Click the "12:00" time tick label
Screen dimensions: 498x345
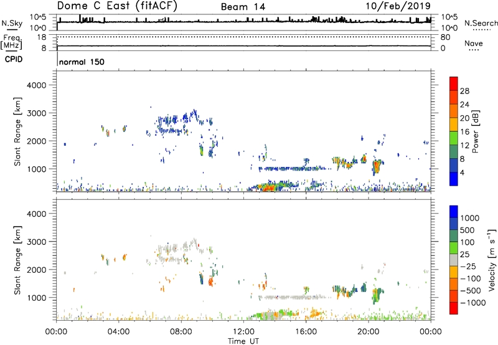click(x=243, y=332)
